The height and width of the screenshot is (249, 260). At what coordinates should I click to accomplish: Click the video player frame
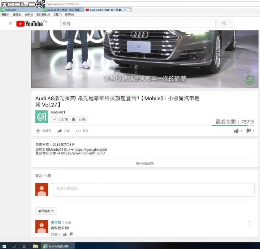coord(145,59)
